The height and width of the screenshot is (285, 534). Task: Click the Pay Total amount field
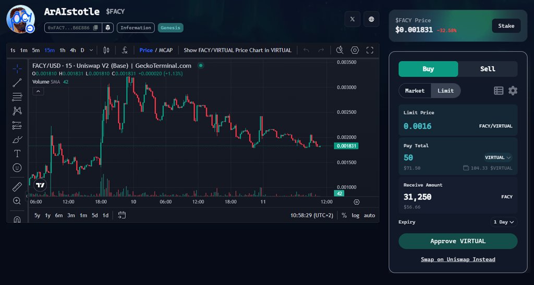(x=458, y=156)
